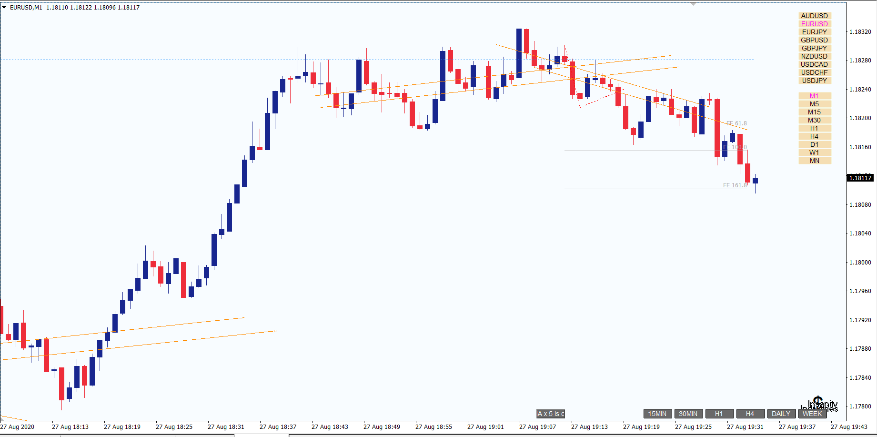Click the 1.18320 price axis label
The width and height of the screenshot is (877, 437).
pos(860,32)
